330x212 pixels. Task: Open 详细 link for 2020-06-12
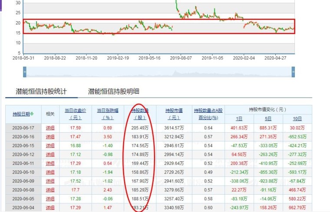50,154
